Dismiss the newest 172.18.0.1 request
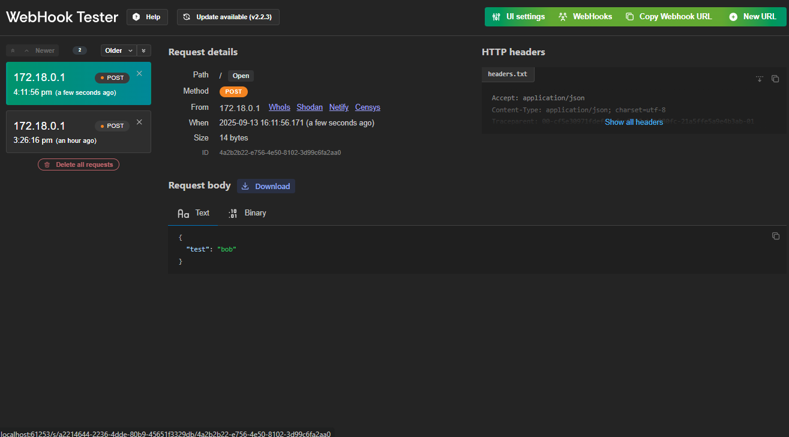This screenshot has height=437, width=789. (139, 73)
